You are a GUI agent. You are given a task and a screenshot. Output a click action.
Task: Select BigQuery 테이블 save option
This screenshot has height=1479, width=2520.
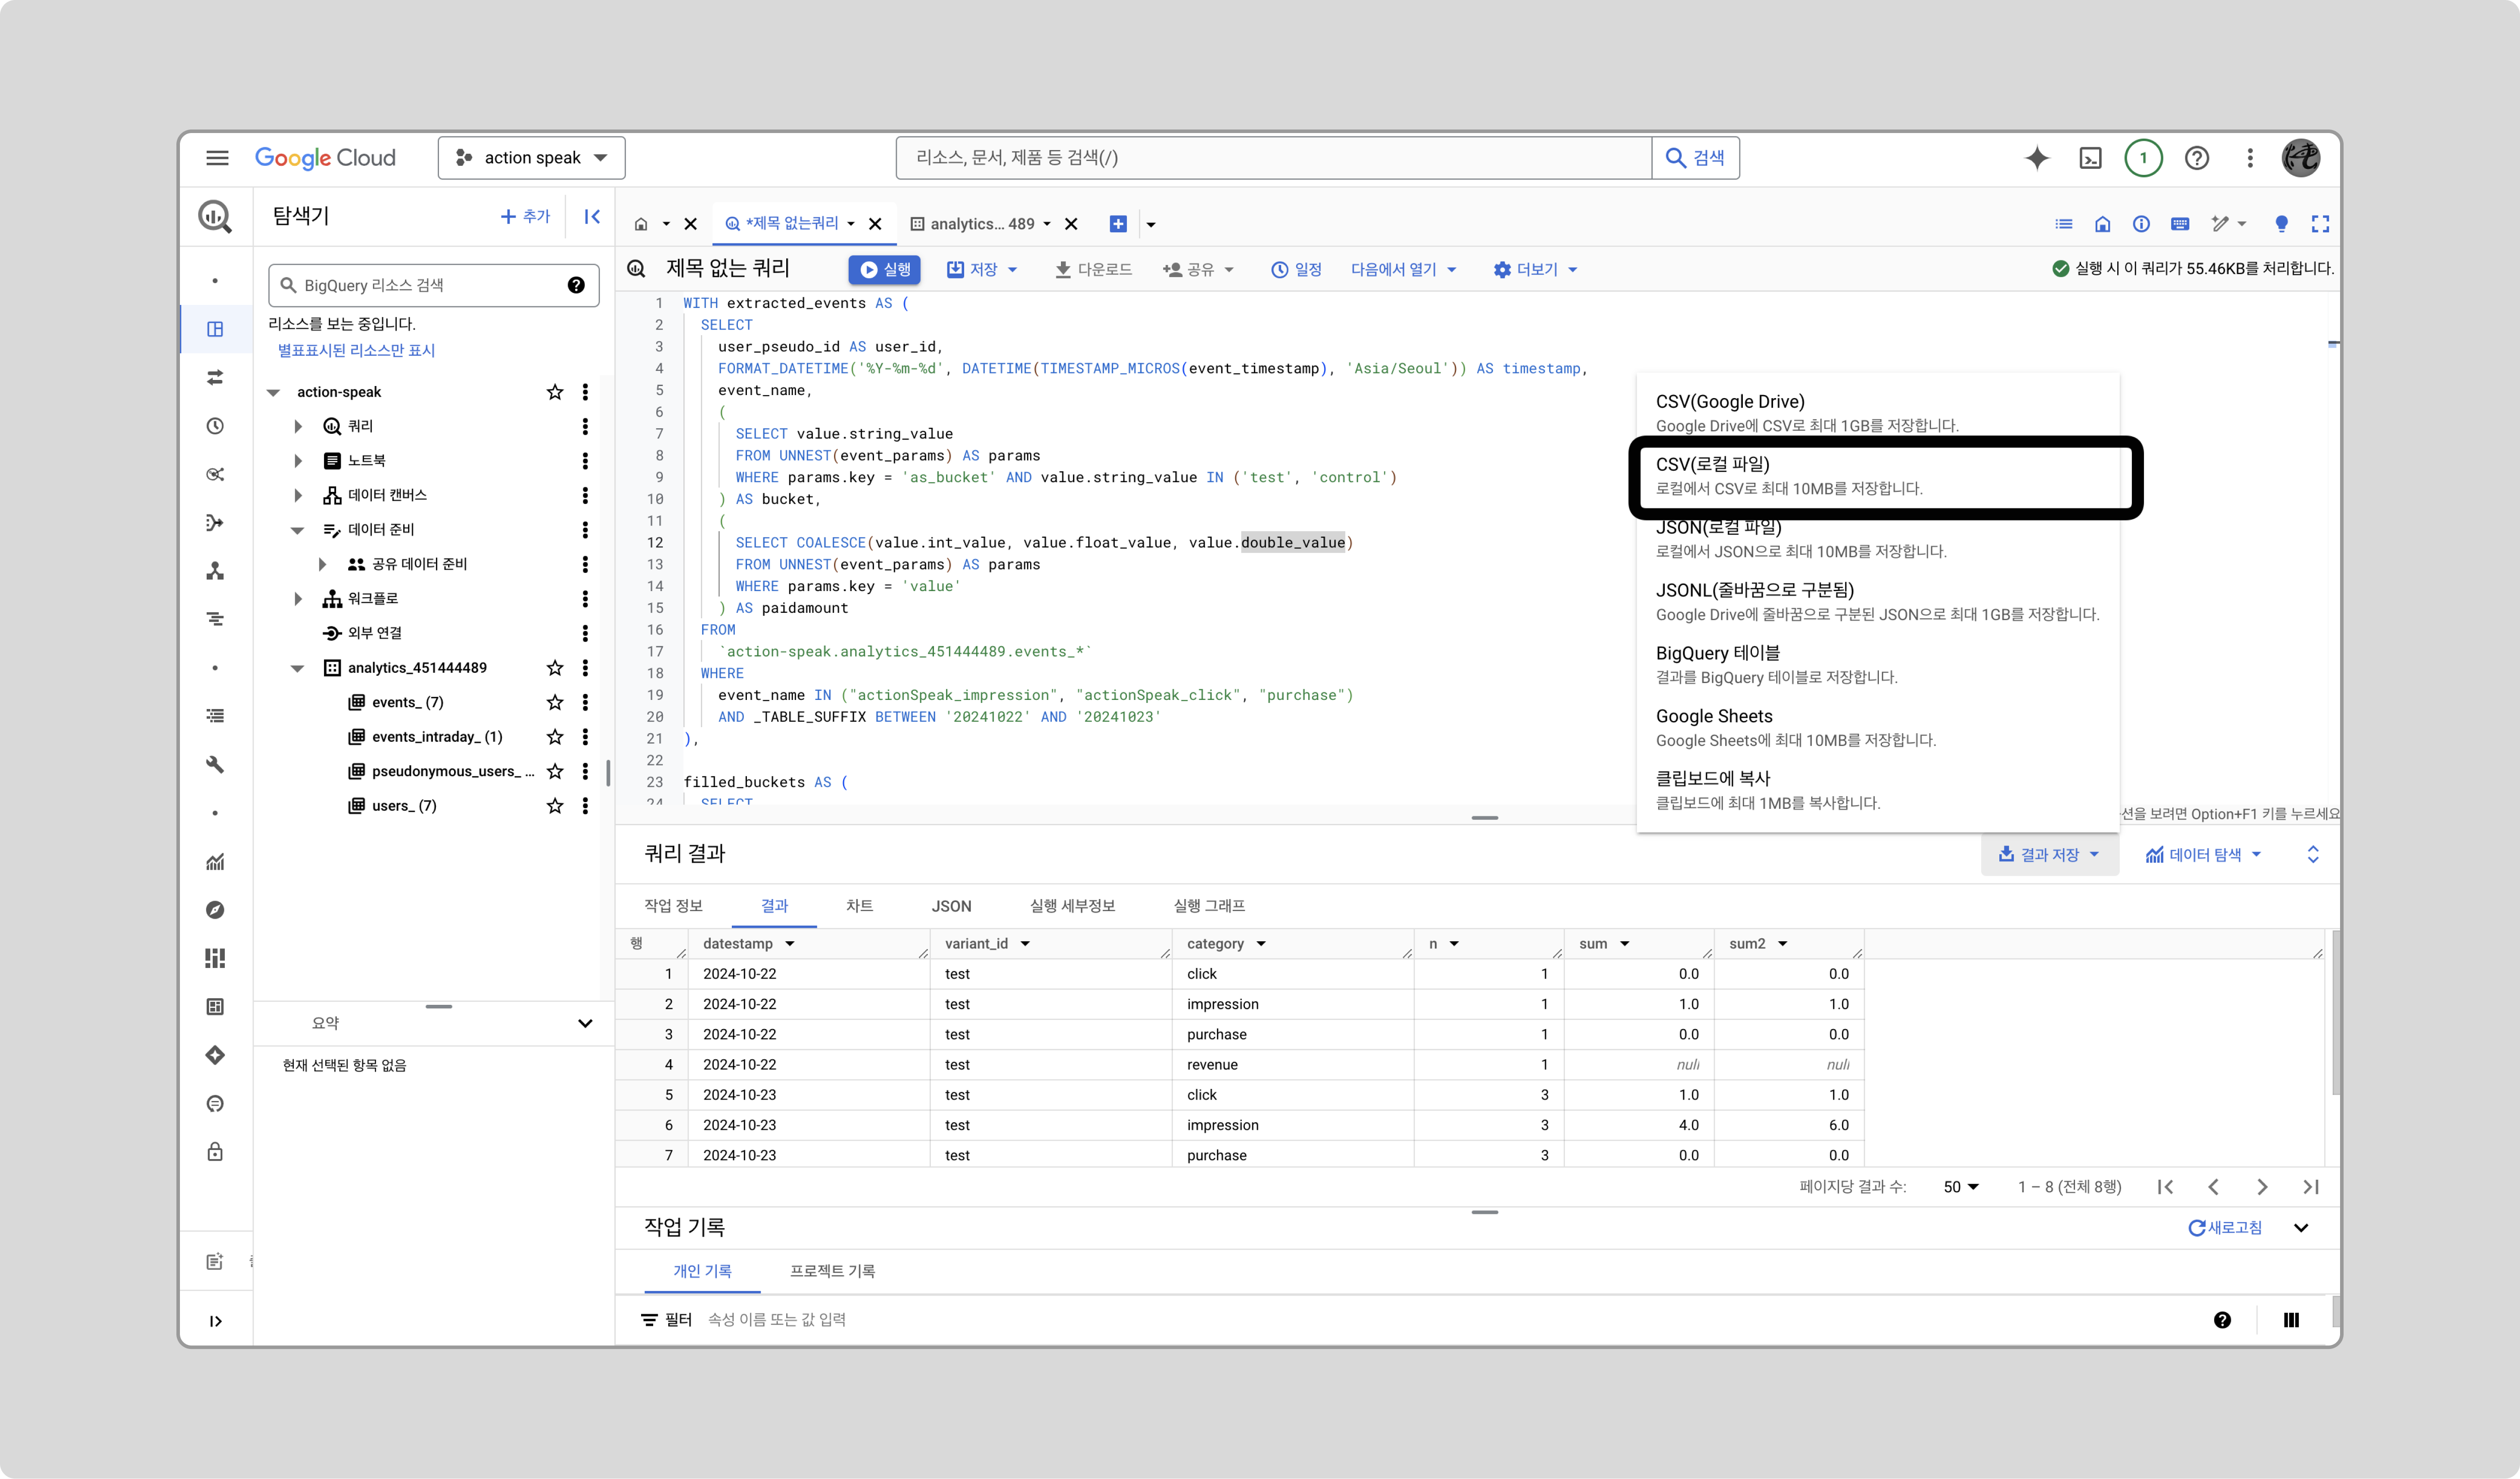(1878, 665)
